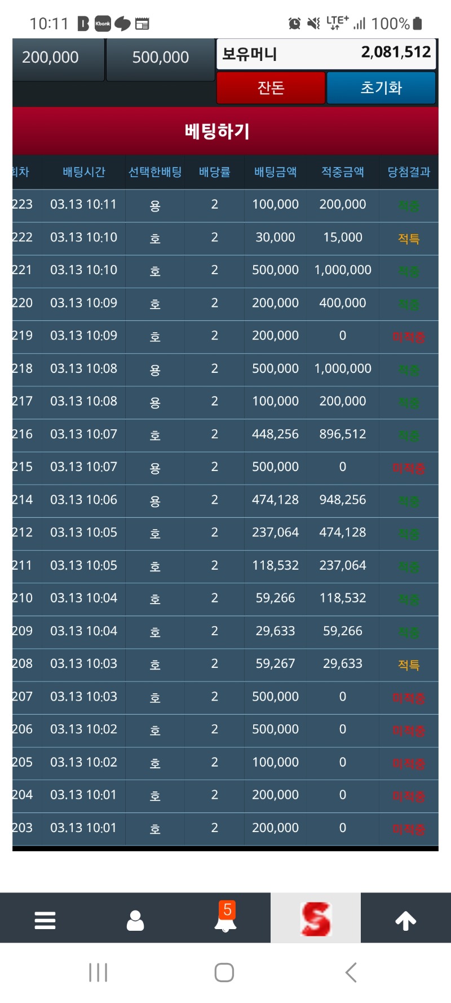Select bet row 223 at 10:11
This screenshot has width=451, height=1003.
[225, 205]
